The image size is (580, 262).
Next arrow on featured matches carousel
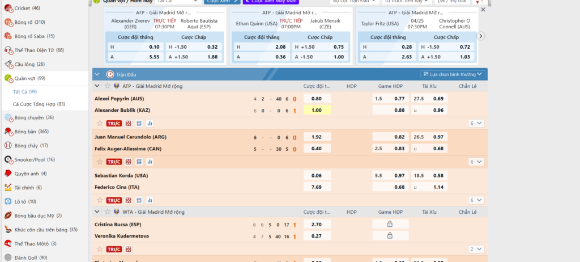pos(481,36)
